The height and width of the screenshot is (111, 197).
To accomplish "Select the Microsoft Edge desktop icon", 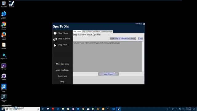I will (x=4, y=88).
